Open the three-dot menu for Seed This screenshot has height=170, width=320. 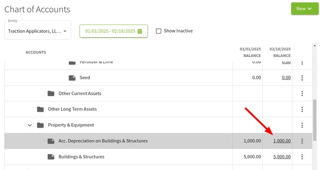point(302,78)
